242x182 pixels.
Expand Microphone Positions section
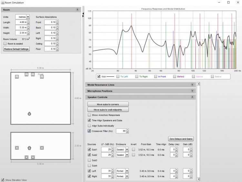click(x=192, y=91)
